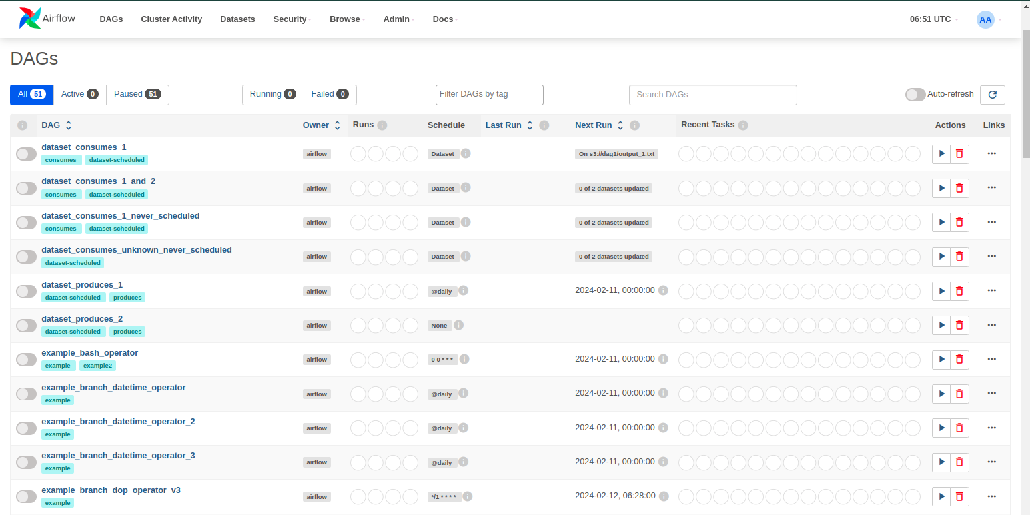Trigger example_branch_datetime_operator_2 using play icon
This screenshot has width=1030, height=515.
tap(941, 428)
